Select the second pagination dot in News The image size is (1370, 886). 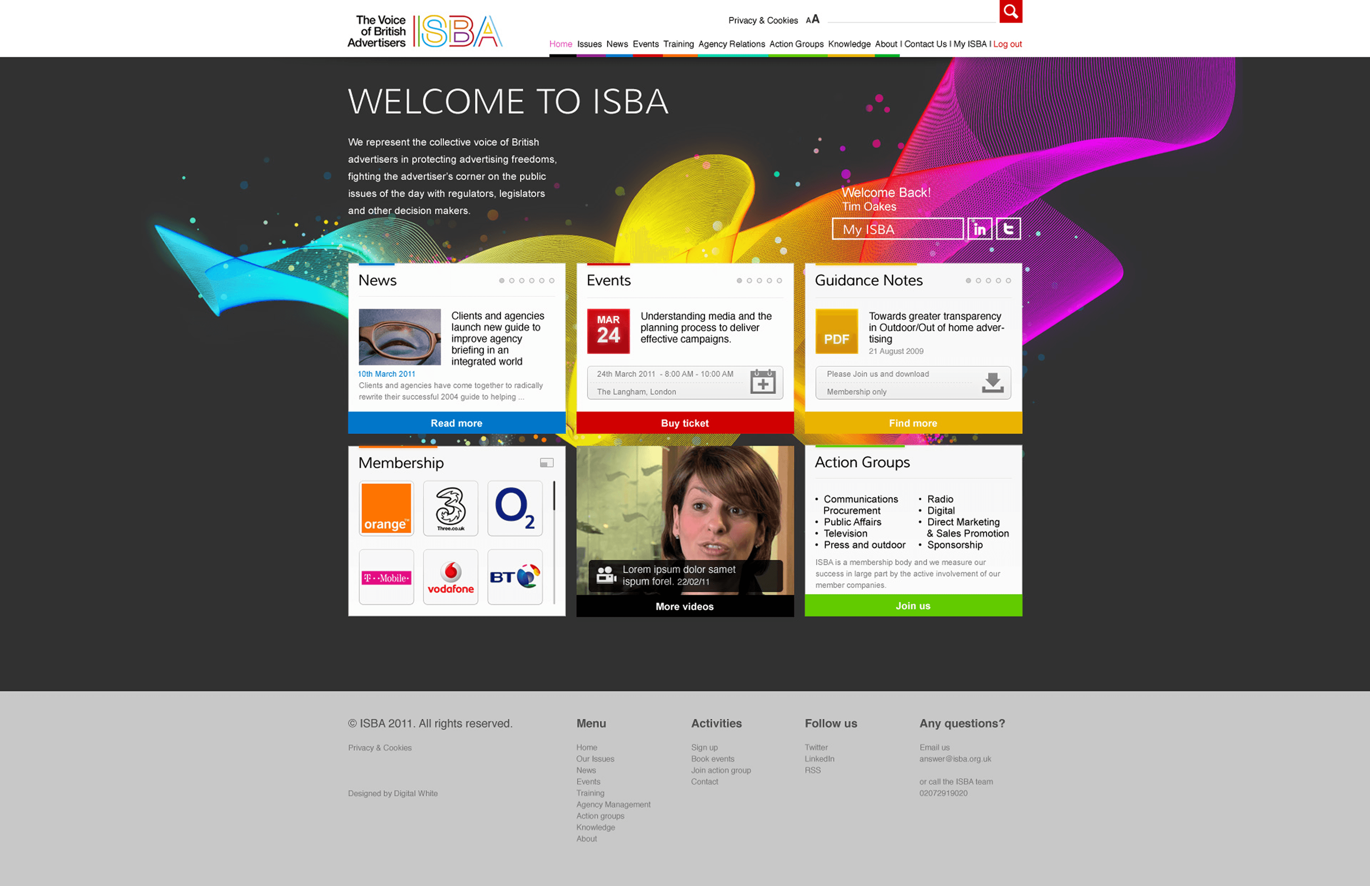(x=512, y=281)
